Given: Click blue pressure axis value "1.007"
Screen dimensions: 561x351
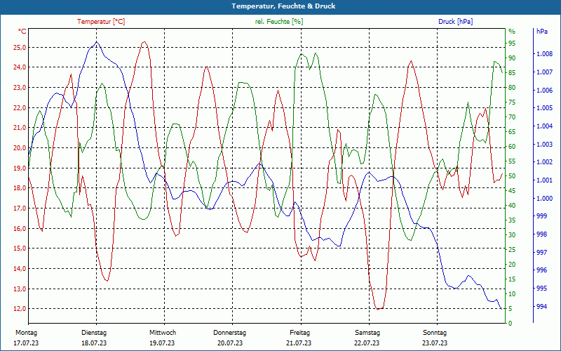Looking at the screenshot, I should pyautogui.click(x=545, y=72).
